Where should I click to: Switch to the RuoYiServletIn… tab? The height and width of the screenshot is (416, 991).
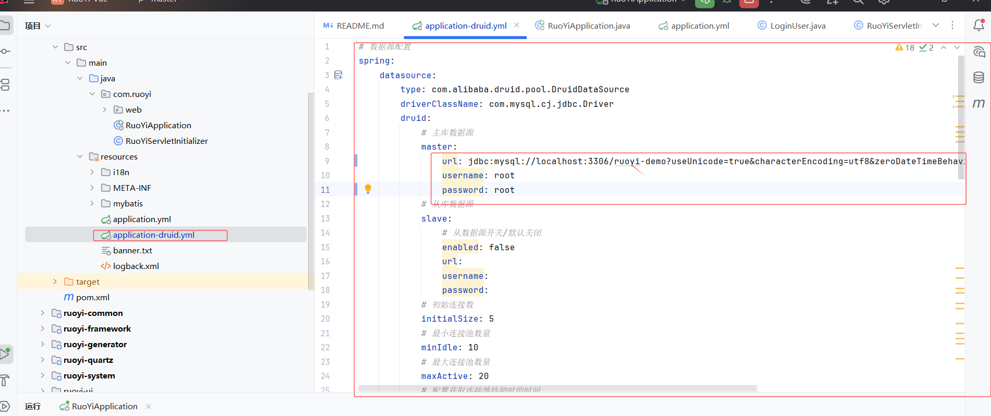[888, 26]
